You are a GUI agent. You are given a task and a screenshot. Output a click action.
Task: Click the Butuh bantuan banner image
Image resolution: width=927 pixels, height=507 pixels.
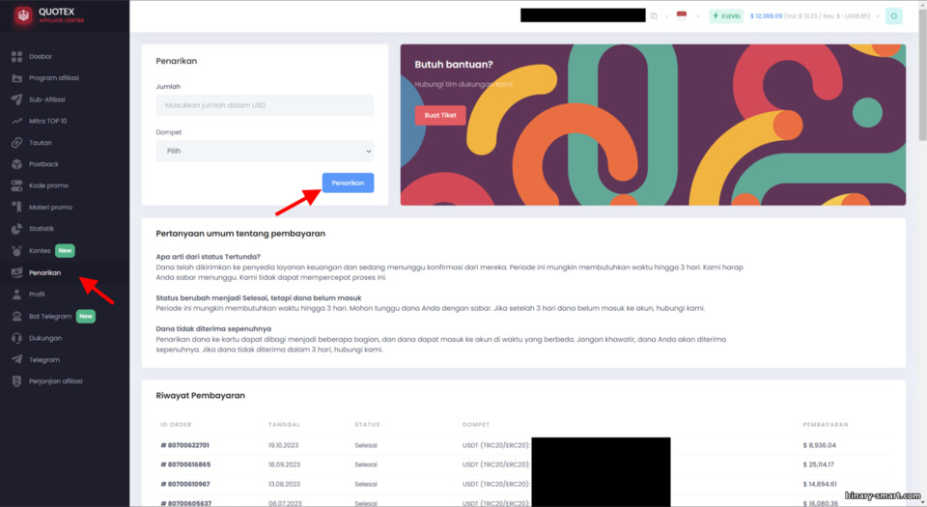(653, 125)
